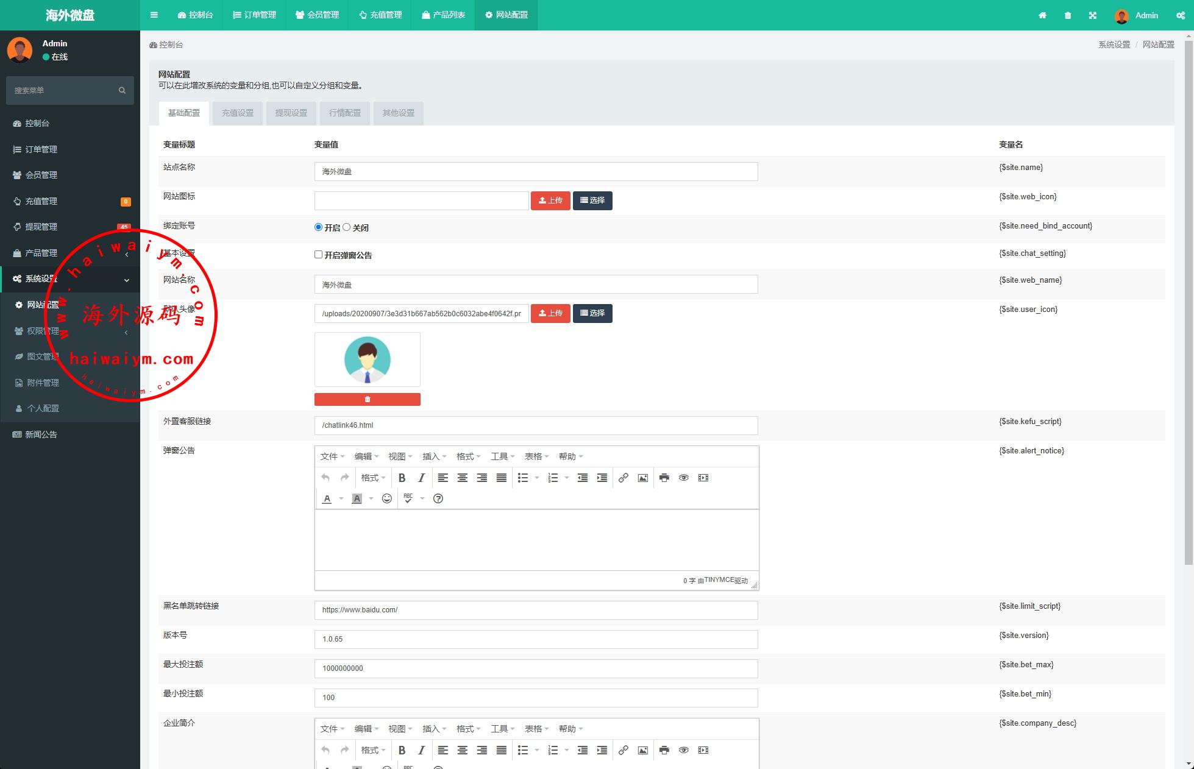
Task: Click the trash icon in top bar
Action: click(x=1068, y=15)
